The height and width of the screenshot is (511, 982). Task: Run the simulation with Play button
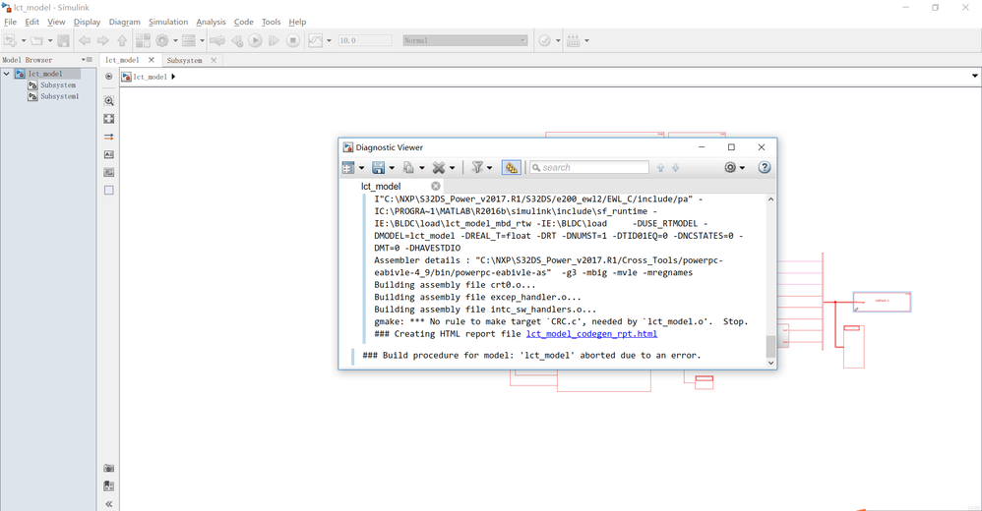[255, 40]
